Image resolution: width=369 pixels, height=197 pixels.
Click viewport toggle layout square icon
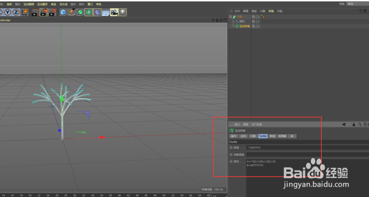(x=225, y=20)
